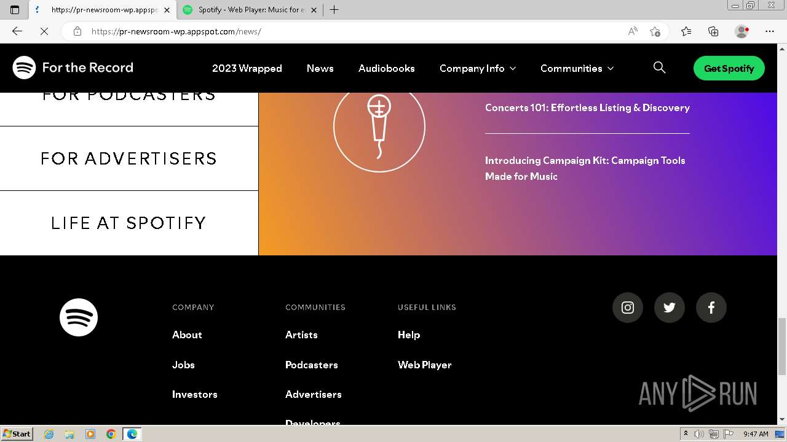The image size is (787, 442).
Task: Open the Investors footer link
Action: tap(195, 394)
